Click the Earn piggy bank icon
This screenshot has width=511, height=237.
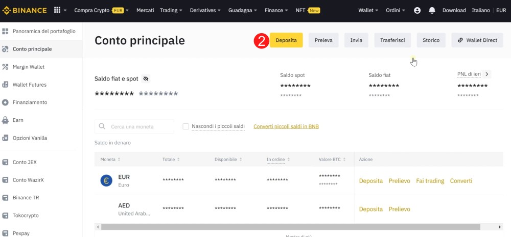(x=5, y=120)
